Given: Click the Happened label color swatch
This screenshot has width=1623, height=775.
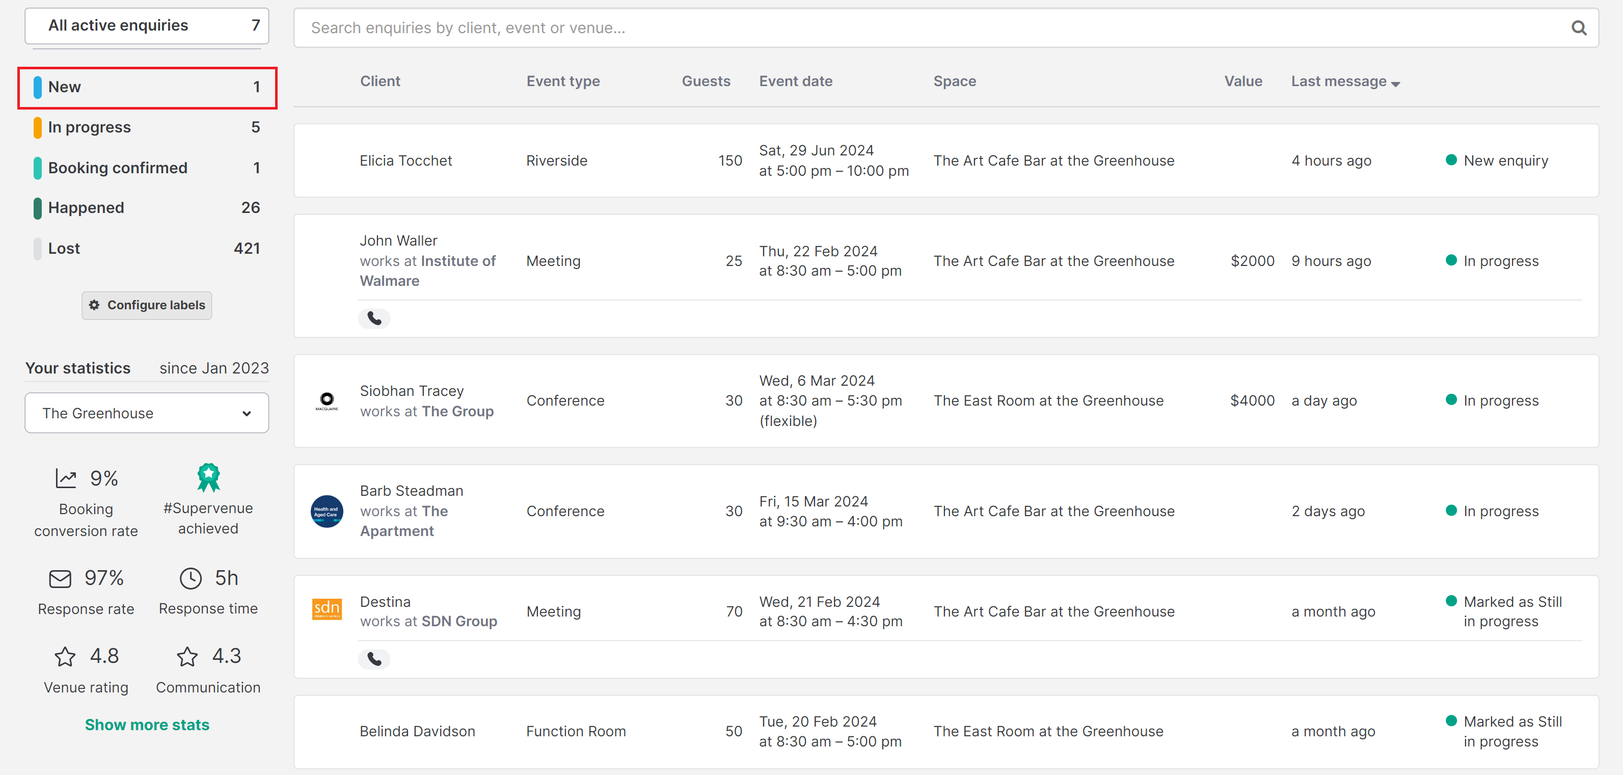Looking at the screenshot, I should (37, 208).
